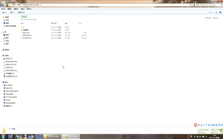The image size is (223, 139).
Task: Switch to C:\Users\Admini taskbar window
Action: point(71,137)
